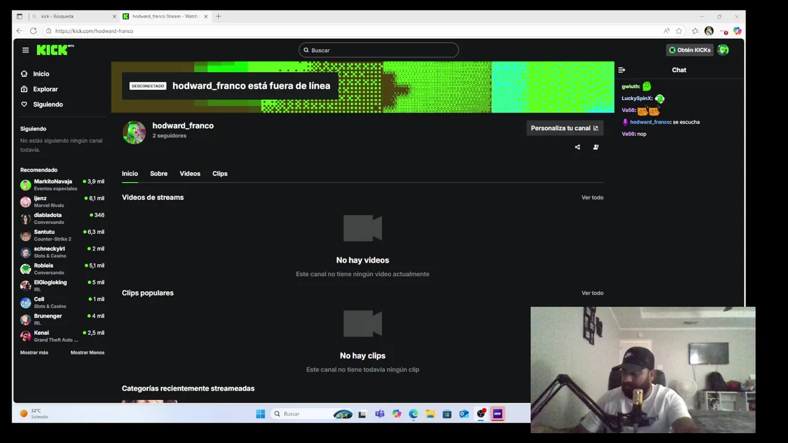Click the weather widget showing 32°C
The width and height of the screenshot is (788, 443).
pyautogui.click(x=34, y=413)
